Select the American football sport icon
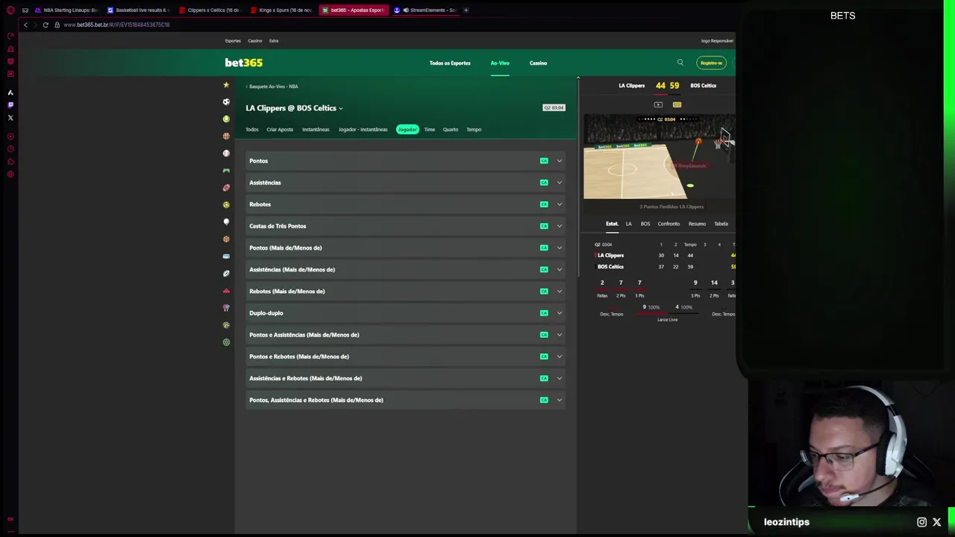This screenshot has height=537, width=955. [226, 188]
